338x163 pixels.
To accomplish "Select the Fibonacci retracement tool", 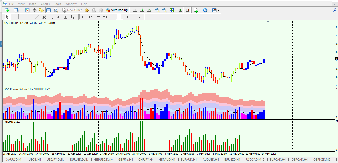I will coord(51,17).
